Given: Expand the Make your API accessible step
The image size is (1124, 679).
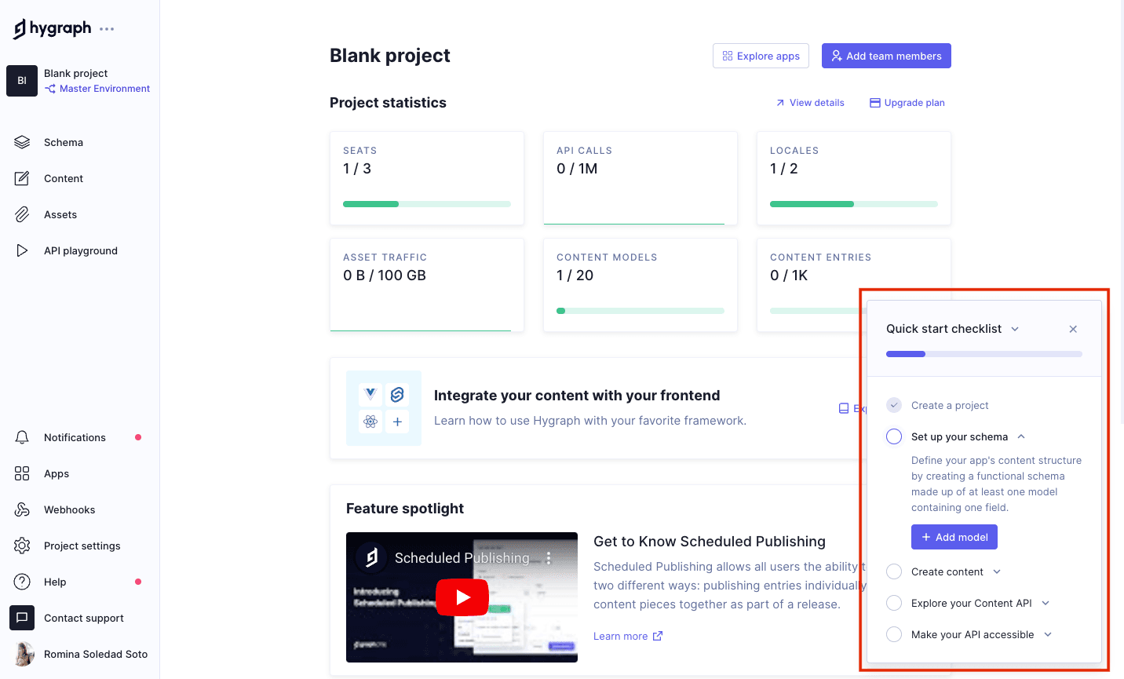Looking at the screenshot, I should pos(1048,634).
